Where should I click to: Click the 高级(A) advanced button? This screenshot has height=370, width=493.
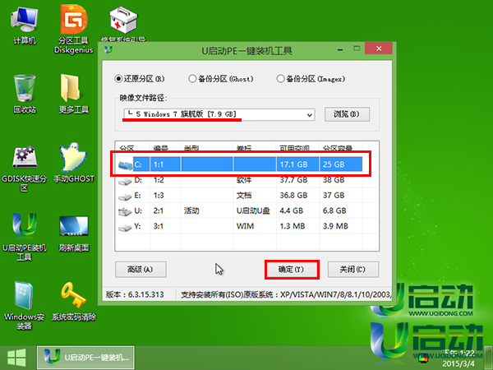(x=141, y=270)
